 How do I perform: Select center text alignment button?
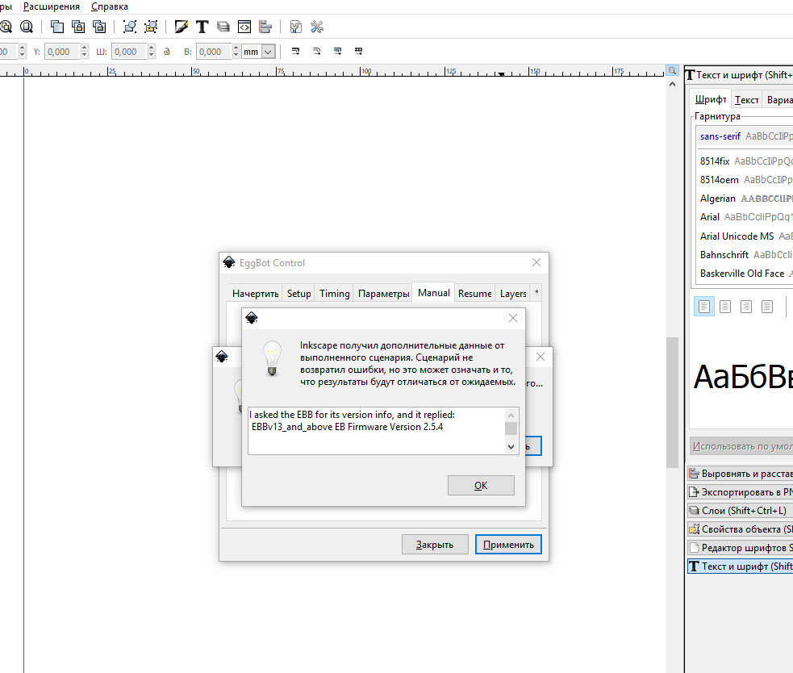725,306
